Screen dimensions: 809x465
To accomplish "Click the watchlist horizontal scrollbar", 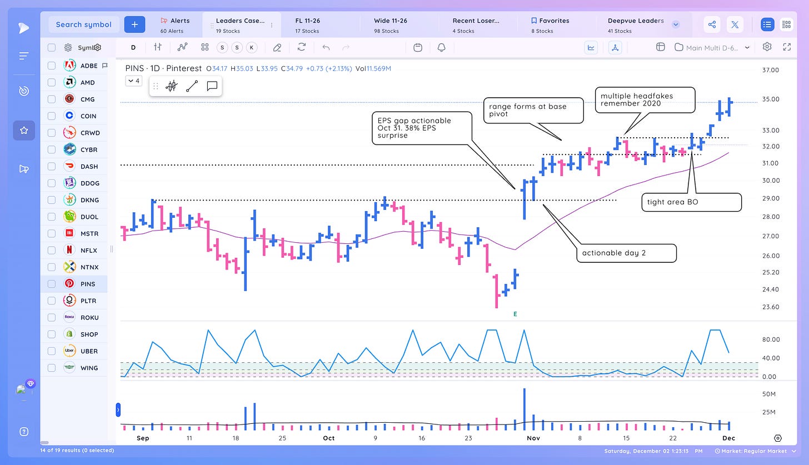I will pyautogui.click(x=45, y=443).
